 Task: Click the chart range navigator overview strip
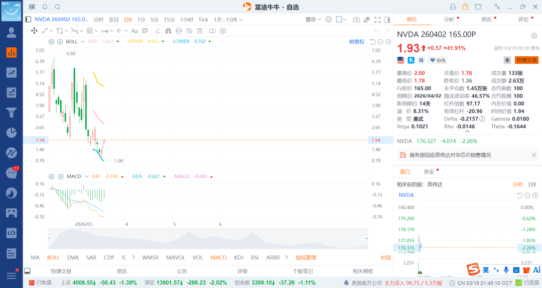(208, 239)
